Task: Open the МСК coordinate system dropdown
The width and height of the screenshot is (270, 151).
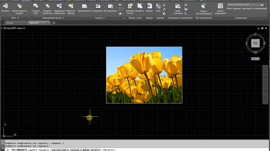Action: pos(255,59)
